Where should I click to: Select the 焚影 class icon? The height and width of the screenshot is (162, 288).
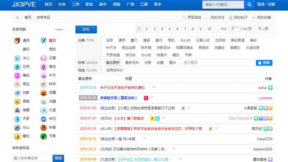17,93
